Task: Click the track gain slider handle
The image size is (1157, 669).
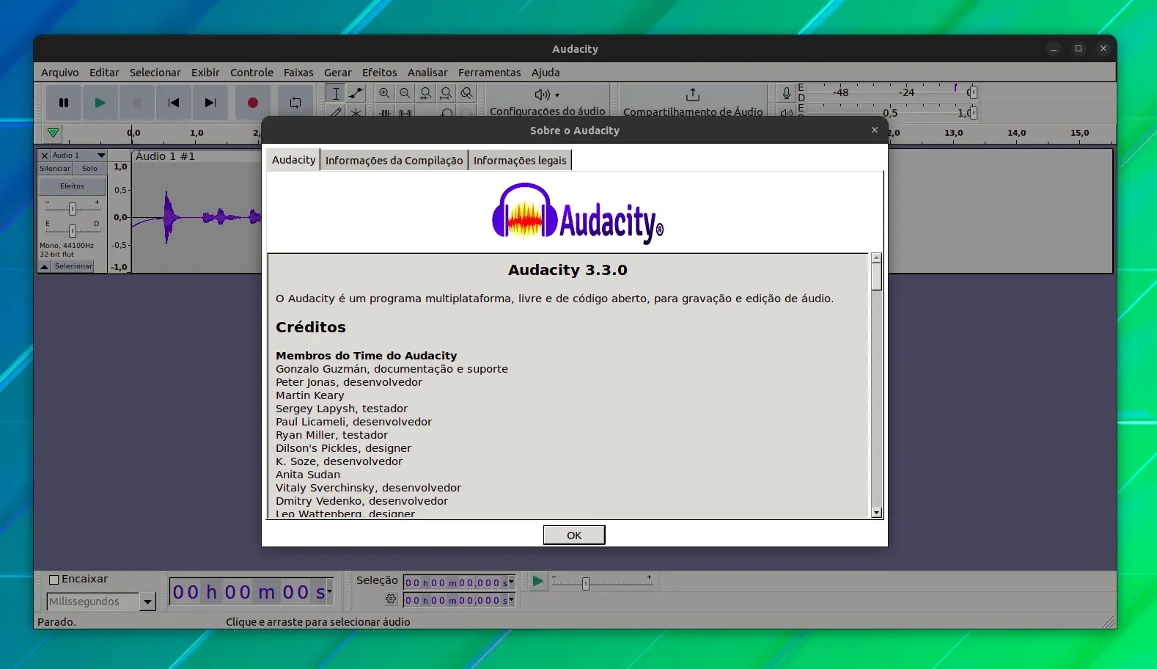Action: pyautogui.click(x=72, y=209)
